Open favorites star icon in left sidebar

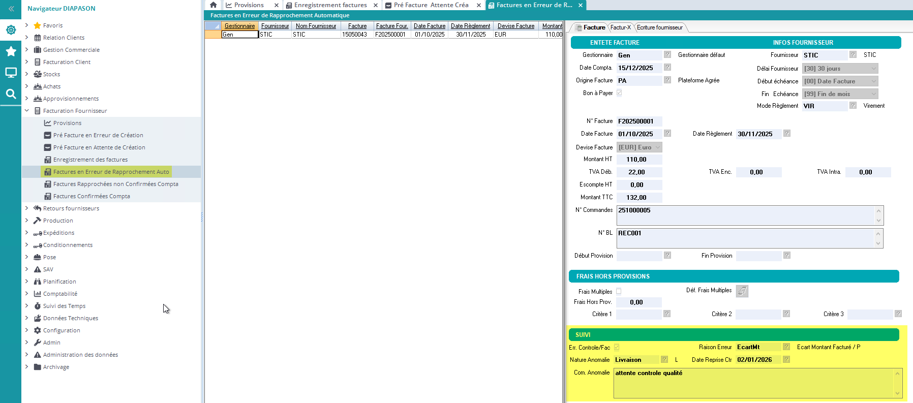point(11,51)
